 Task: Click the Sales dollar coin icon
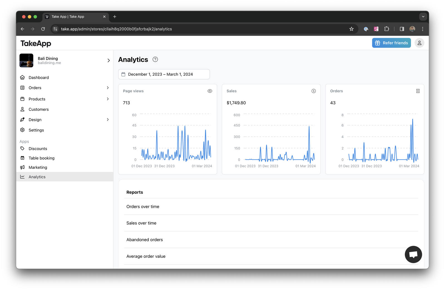click(314, 91)
